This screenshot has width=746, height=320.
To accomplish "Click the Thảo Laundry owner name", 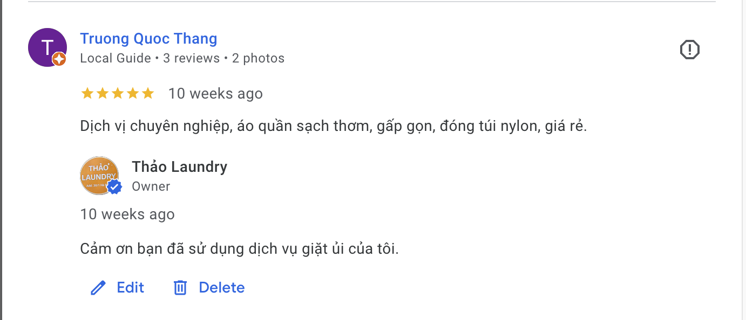I will [180, 166].
